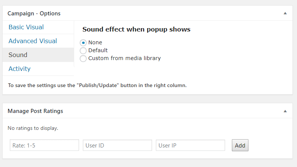Click the Manage Post Ratings header title
297x167 pixels.
coord(35,111)
